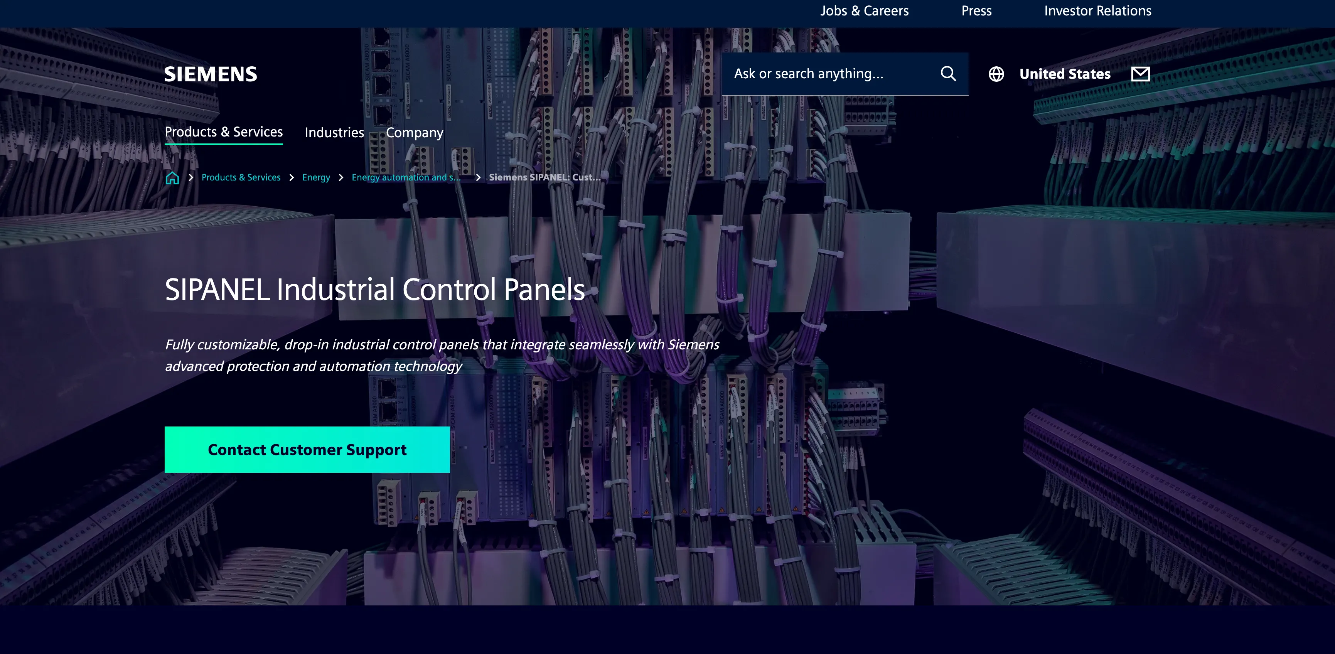Screen dimensions: 1335x654
Task: Open Energy automation breadcrumb link
Action: pos(406,178)
